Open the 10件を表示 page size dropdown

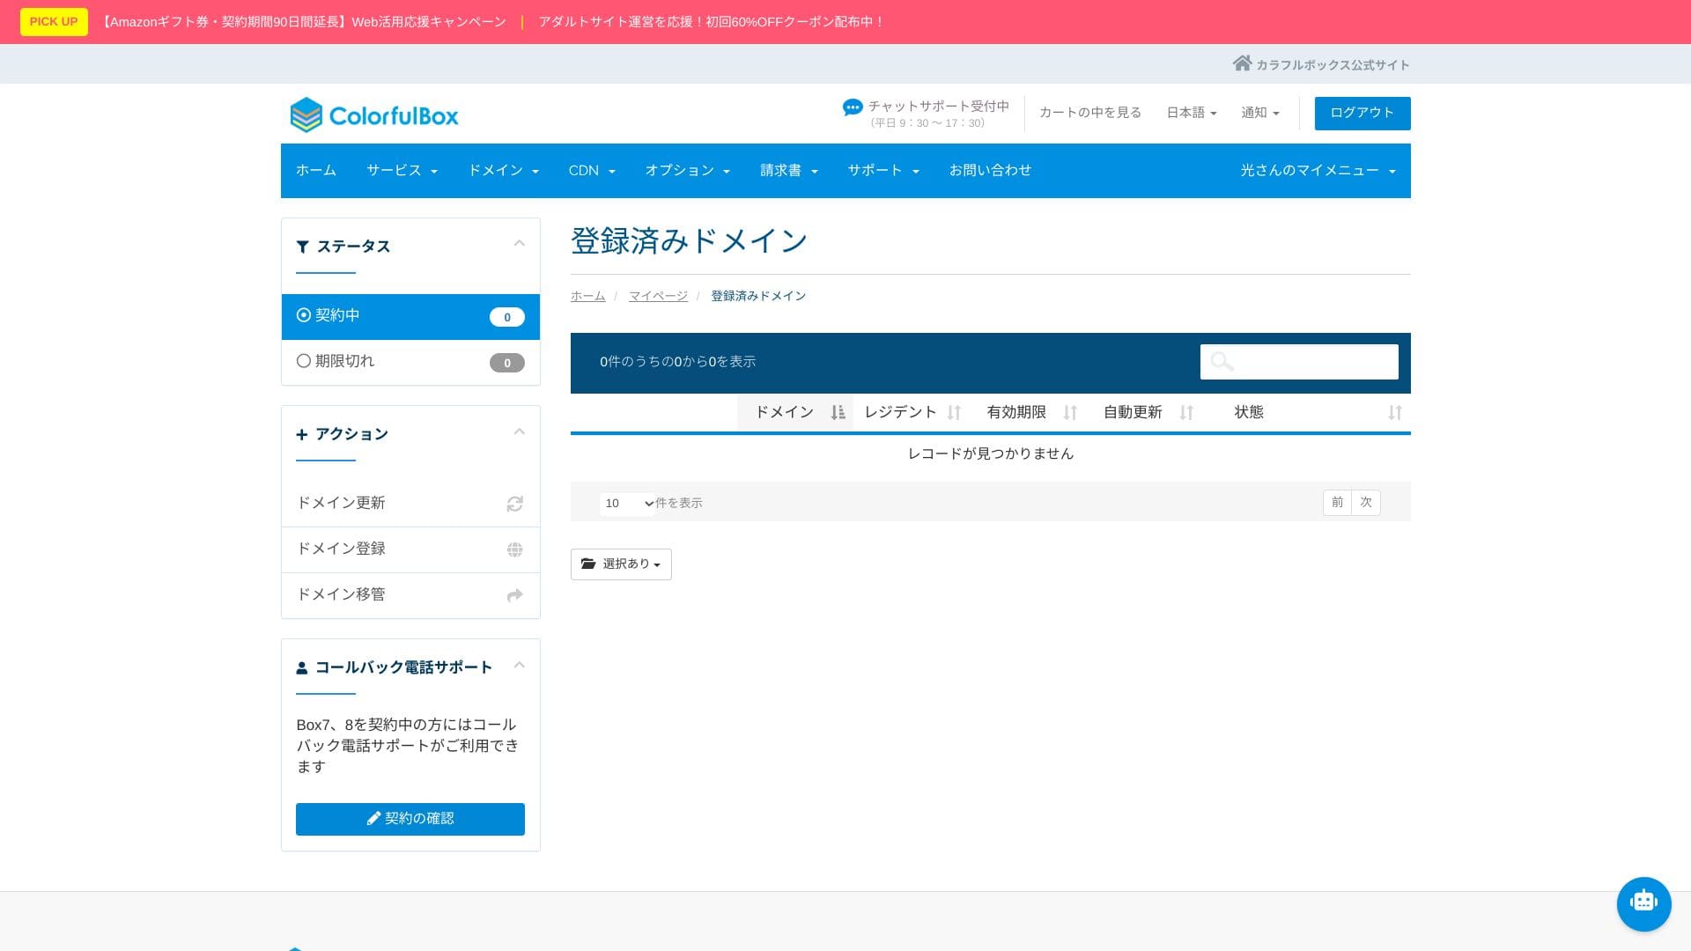627,504
